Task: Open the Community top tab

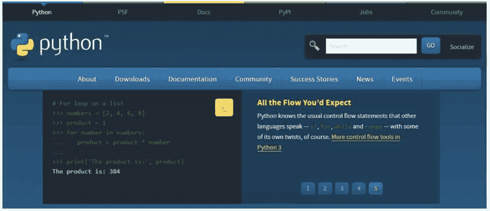Action: (446, 12)
